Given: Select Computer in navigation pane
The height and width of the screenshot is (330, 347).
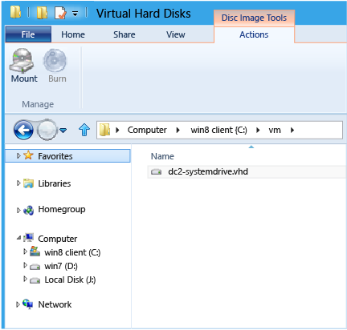Looking at the screenshot, I should click(x=58, y=239).
